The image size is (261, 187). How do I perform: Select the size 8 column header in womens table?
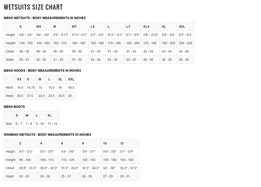click(83, 144)
